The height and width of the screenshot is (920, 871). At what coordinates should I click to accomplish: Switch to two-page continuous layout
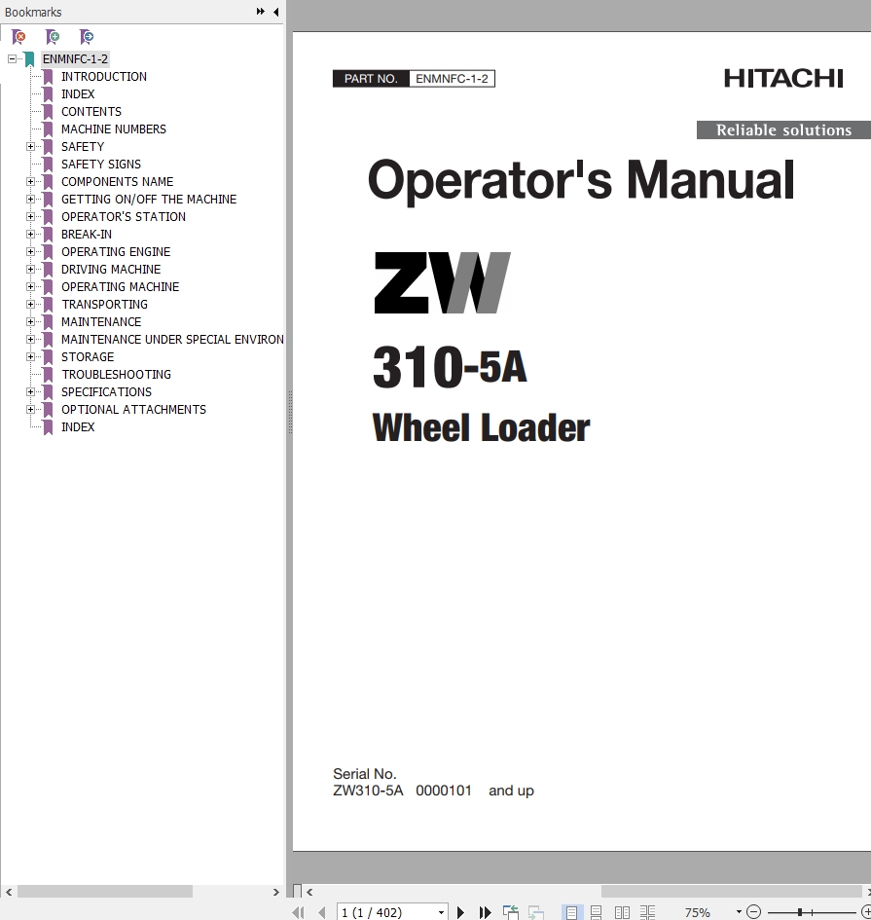647,912
